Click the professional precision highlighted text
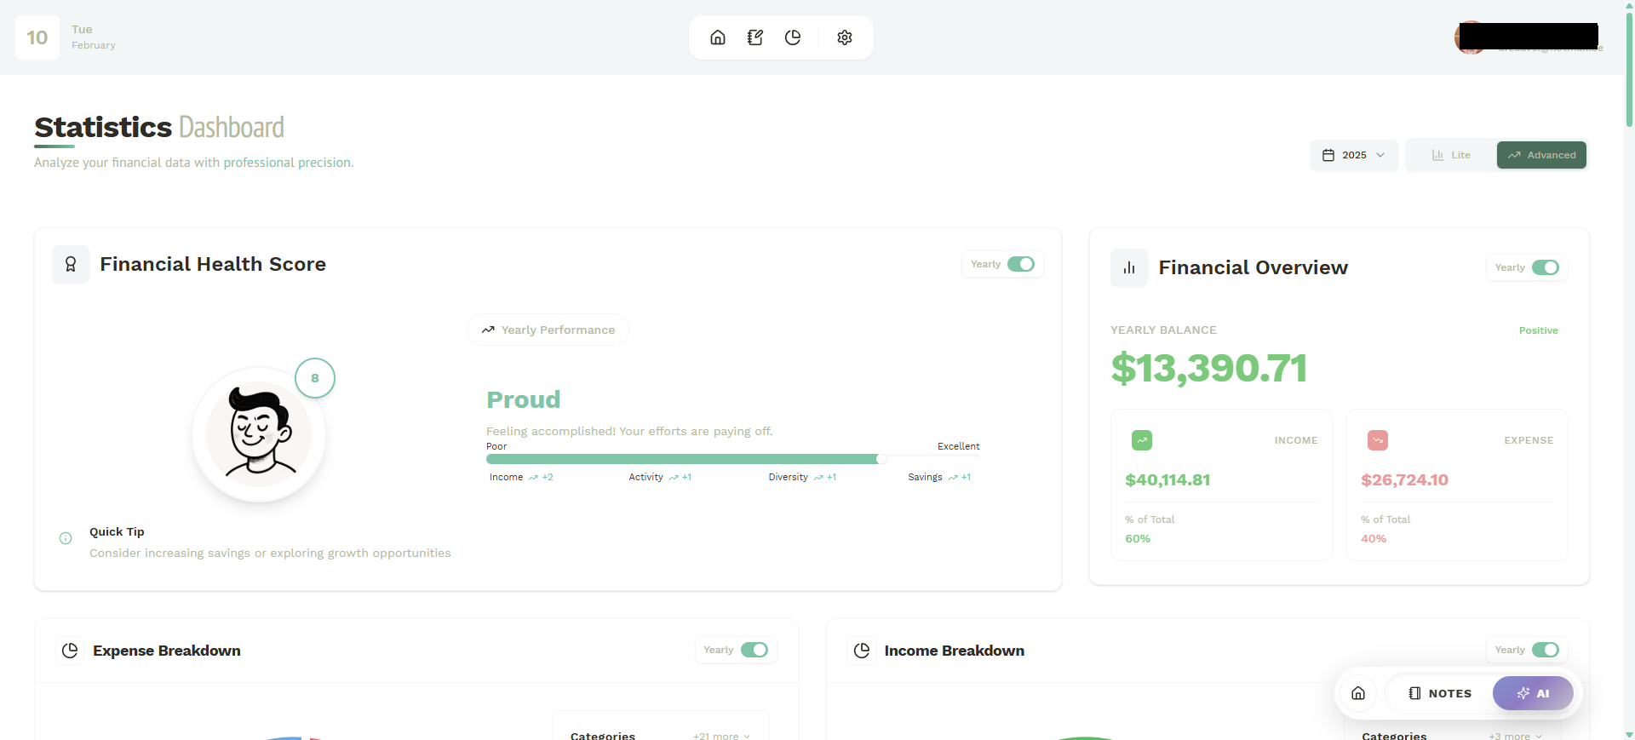This screenshot has width=1635, height=740. [x=288, y=163]
